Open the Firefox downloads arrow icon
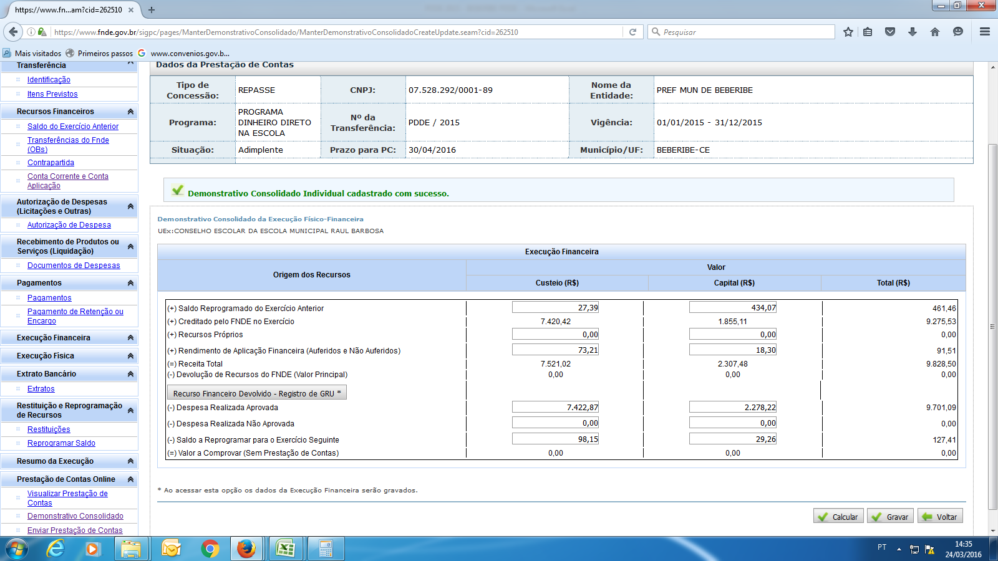 pyautogui.click(x=912, y=32)
